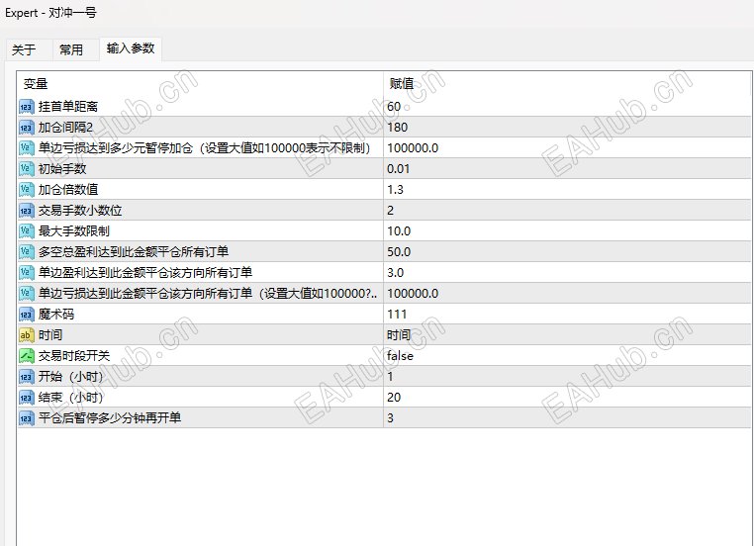This screenshot has height=546, width=754.
Task: Click the integer icon beside 开始（小时）
Action: coord(27,376)
